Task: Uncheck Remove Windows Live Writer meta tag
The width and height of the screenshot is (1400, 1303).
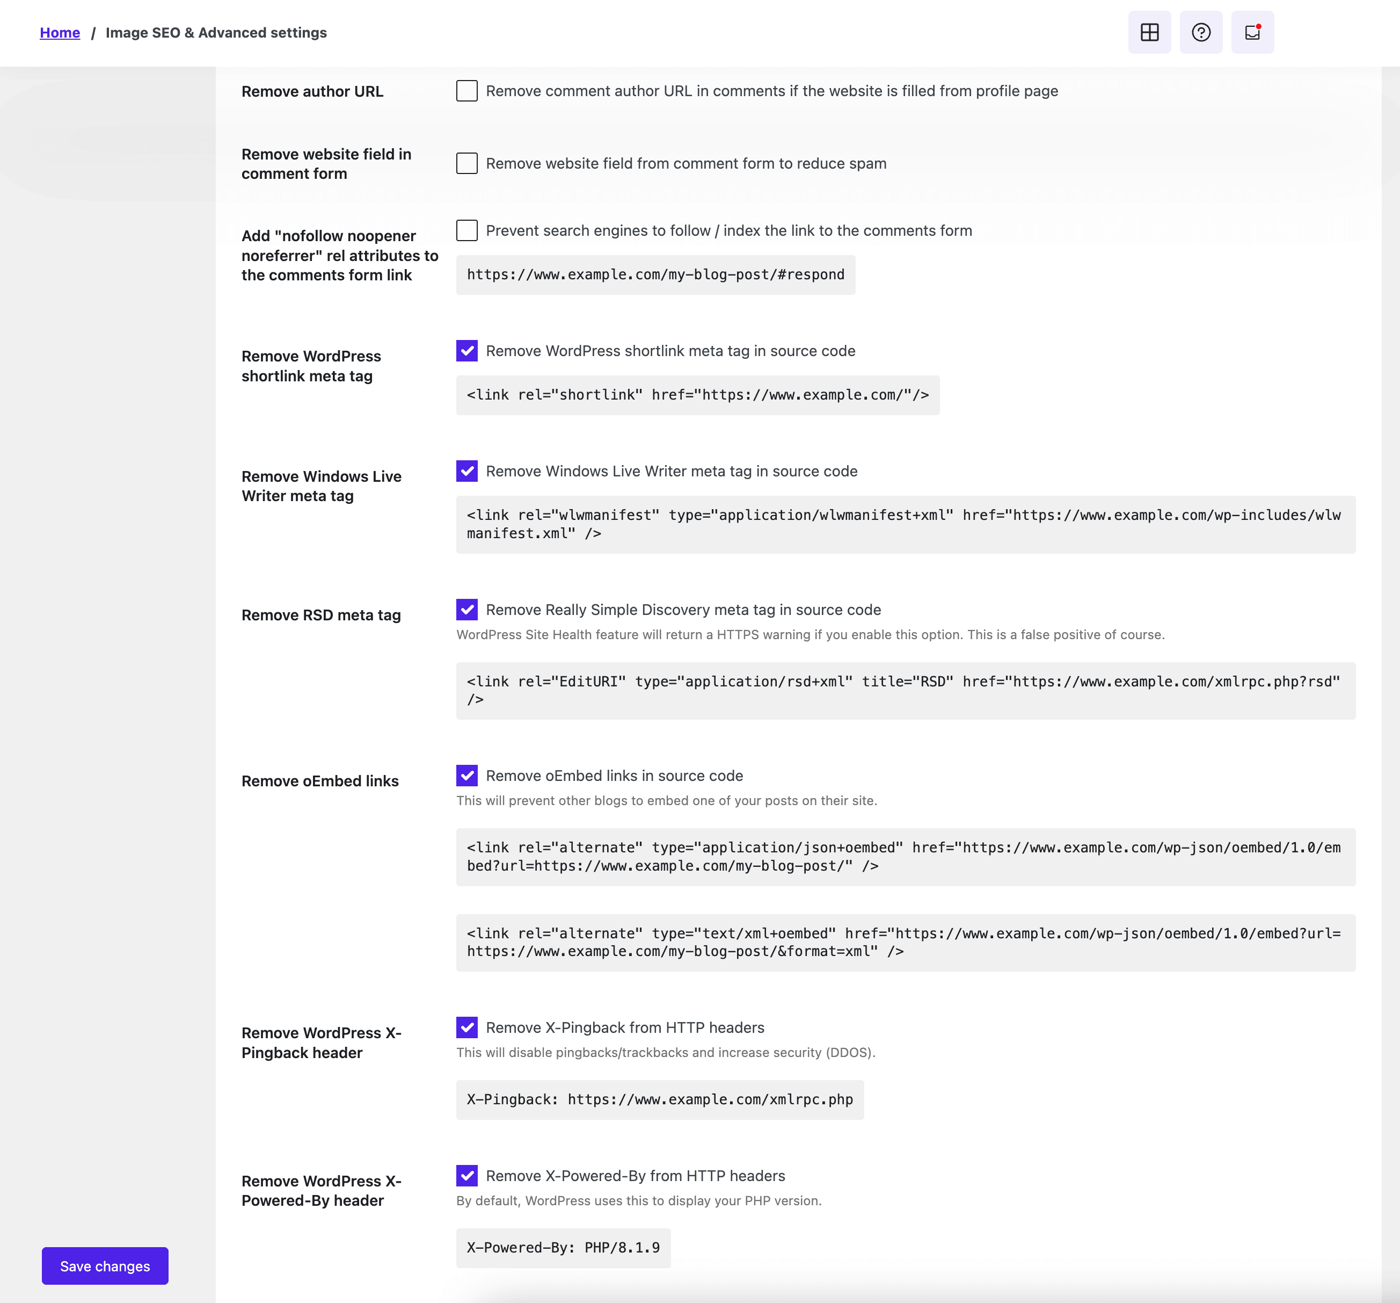Action: coord(467,470)
